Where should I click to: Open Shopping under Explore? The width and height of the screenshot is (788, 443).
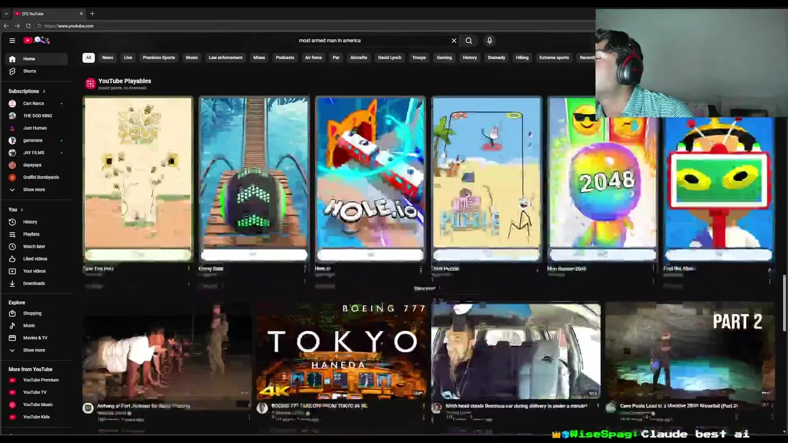point(35,313)
